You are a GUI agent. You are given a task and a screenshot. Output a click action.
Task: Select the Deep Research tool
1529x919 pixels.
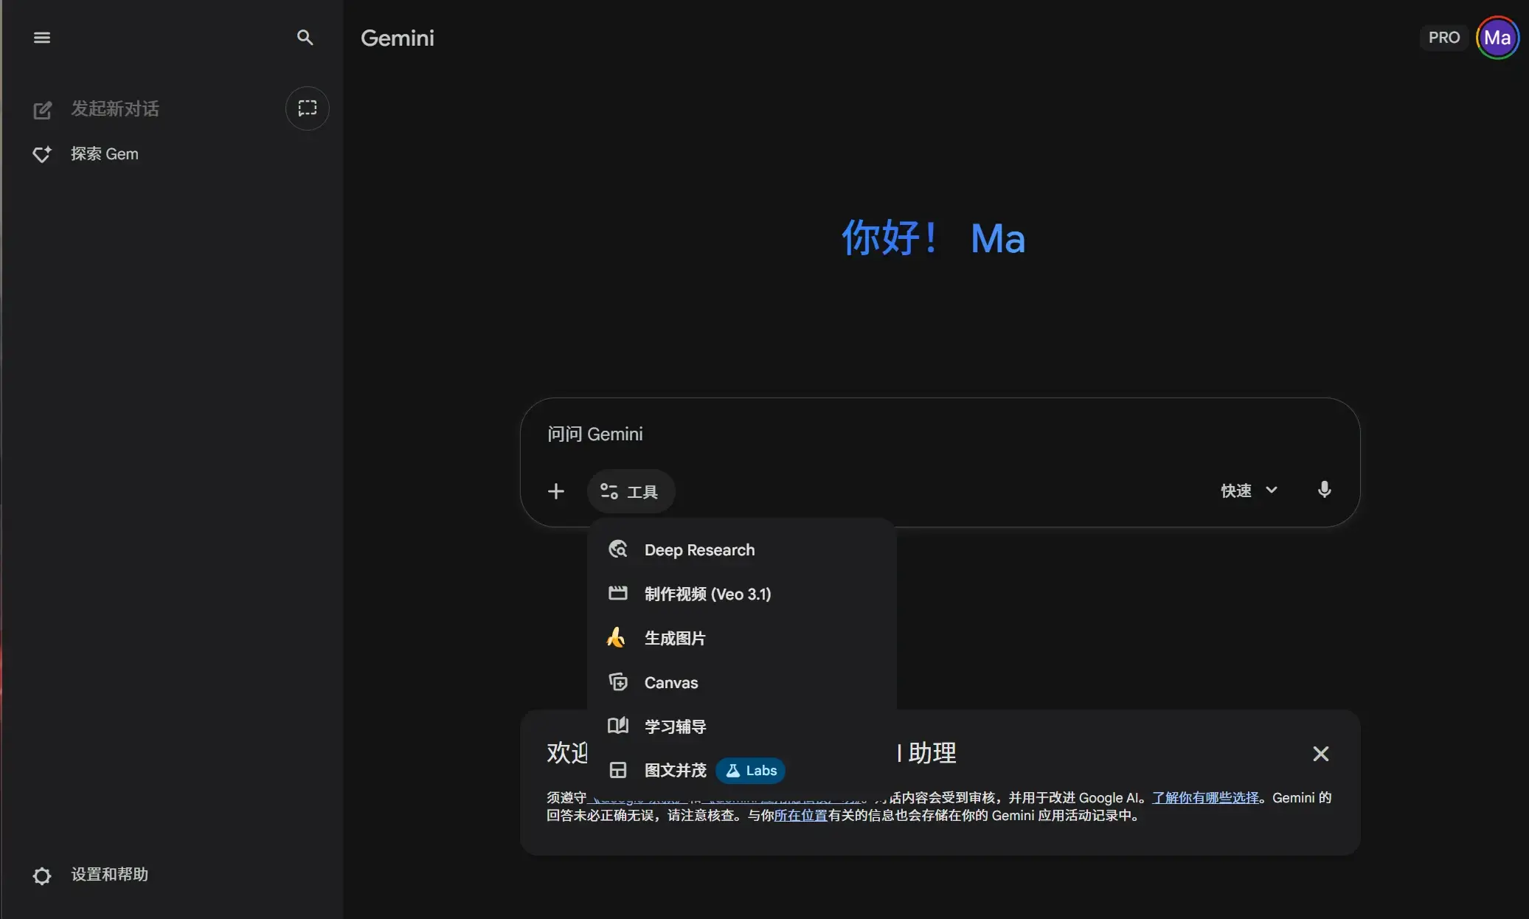click(698, 549)
